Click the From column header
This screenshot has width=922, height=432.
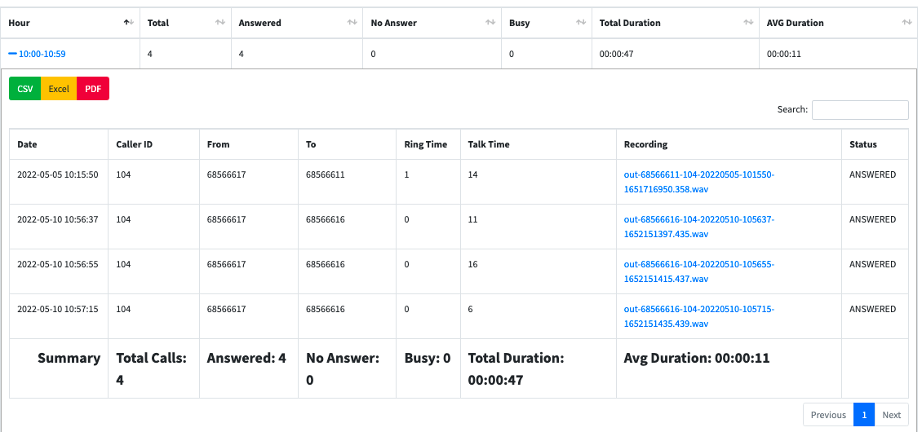(249, 144)
